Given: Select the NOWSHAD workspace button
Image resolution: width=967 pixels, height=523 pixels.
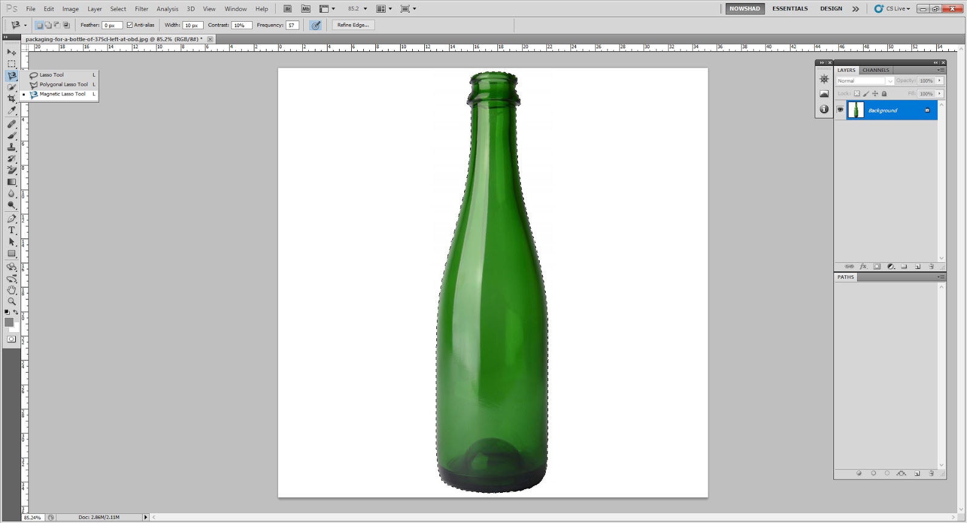Looking at the screenshot, I should click(745, 8).
